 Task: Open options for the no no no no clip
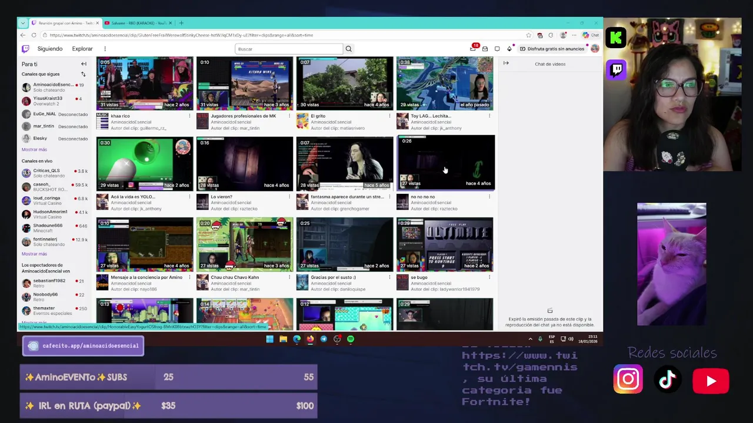click(x=489, y=197)
